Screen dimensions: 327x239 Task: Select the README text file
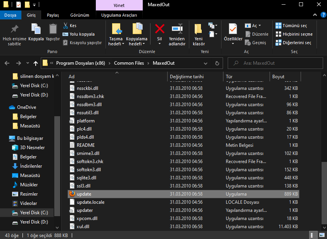tap(183, 145)
